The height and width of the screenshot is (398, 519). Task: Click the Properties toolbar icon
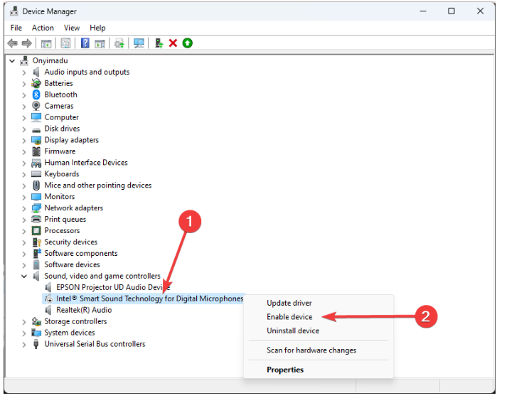click(65, 43)
